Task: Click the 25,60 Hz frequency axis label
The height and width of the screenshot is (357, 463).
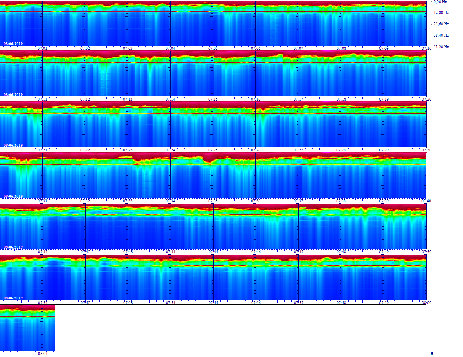Action: point(441,24)
